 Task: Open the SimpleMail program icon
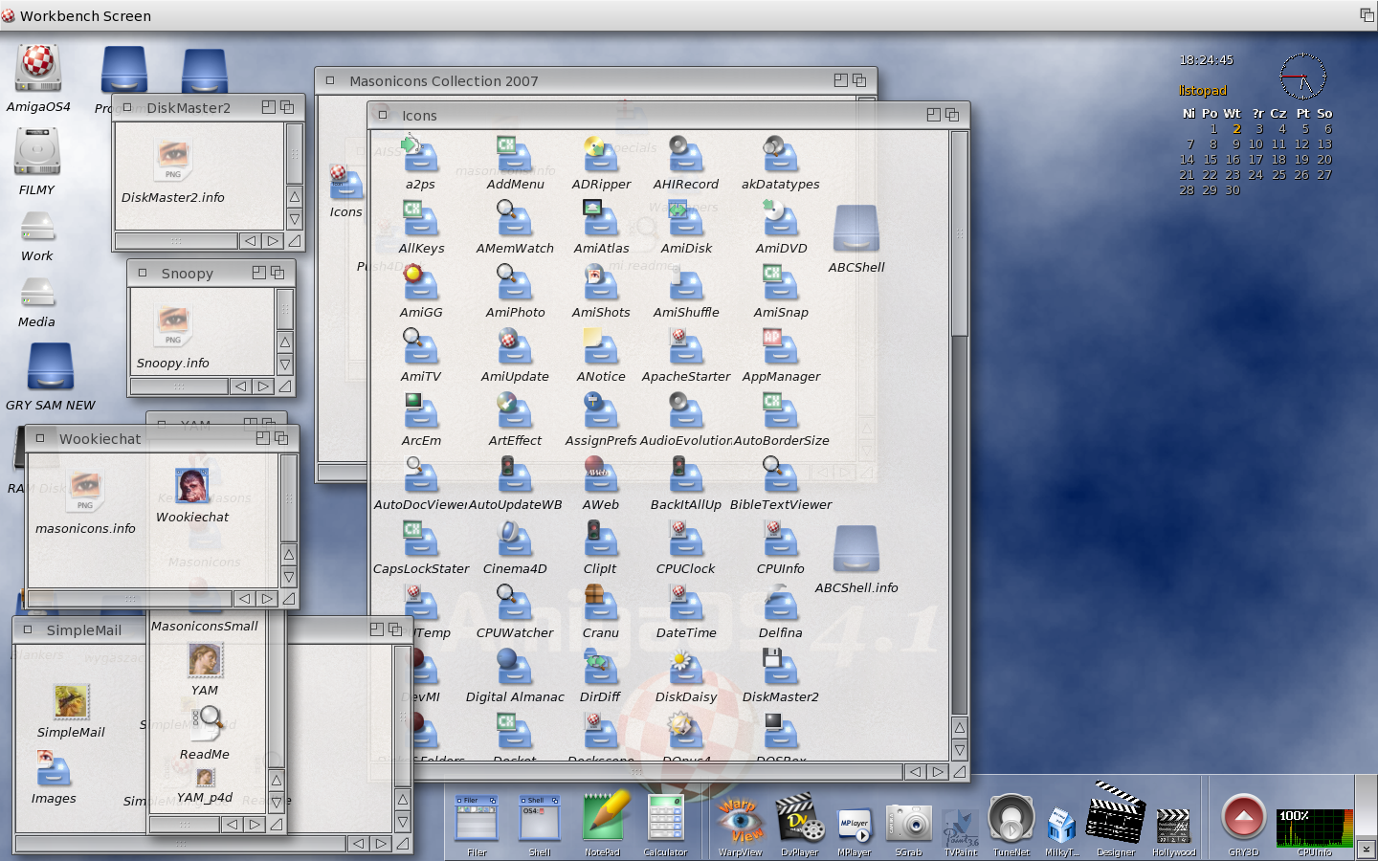point(71,701)
